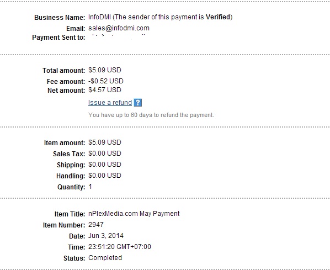Click the Handling value $0.00 USD

tap(105, 176)
